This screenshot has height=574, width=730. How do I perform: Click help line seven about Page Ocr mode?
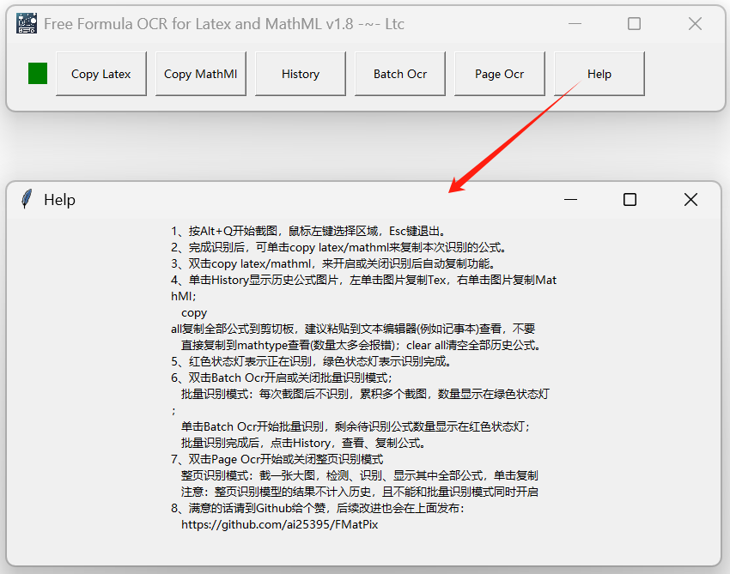click(277, 459)
